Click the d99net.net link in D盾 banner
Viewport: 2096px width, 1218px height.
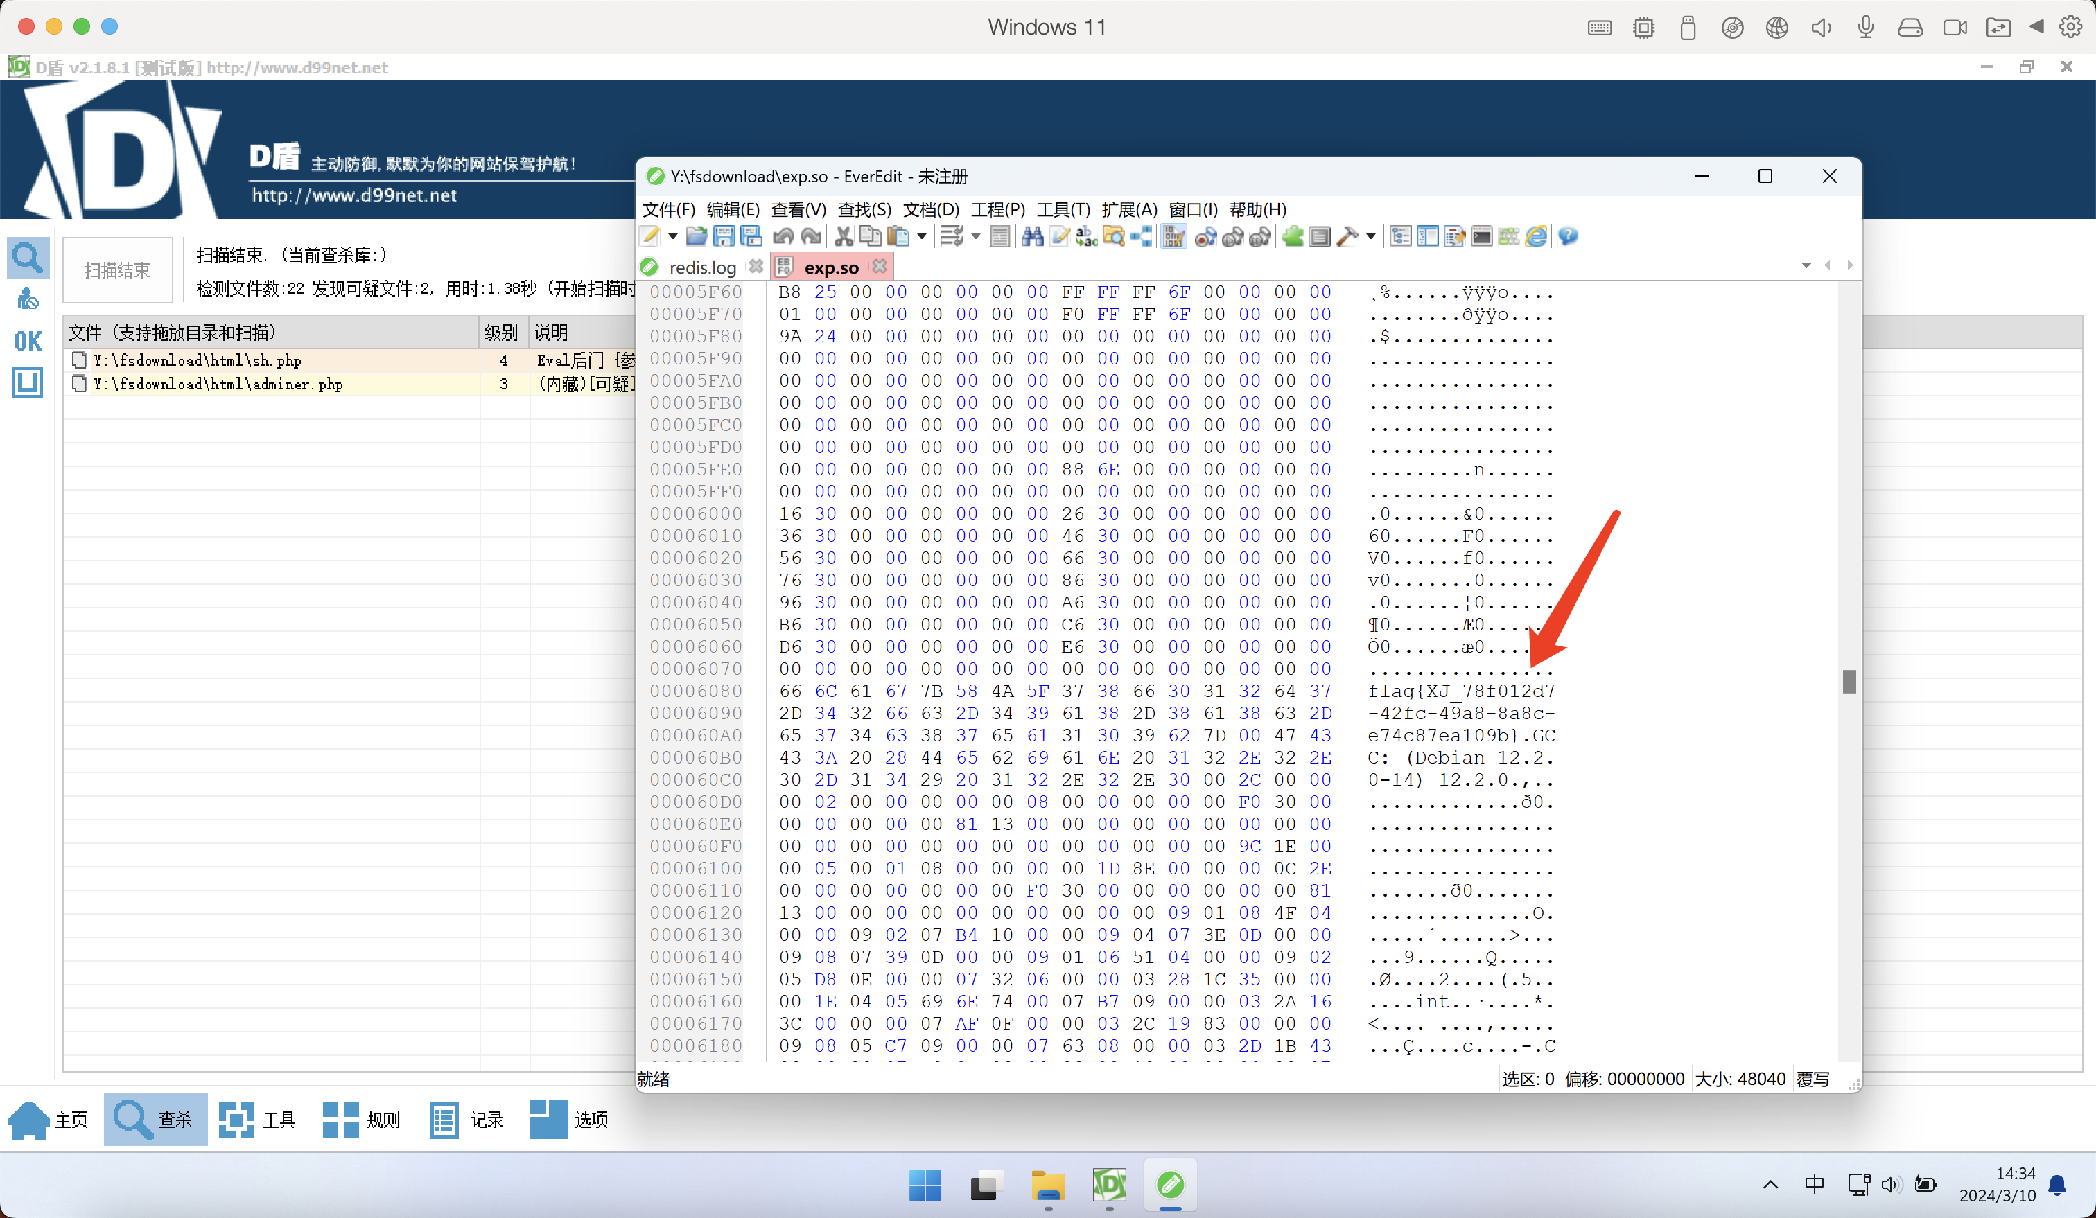pos(354,195)
